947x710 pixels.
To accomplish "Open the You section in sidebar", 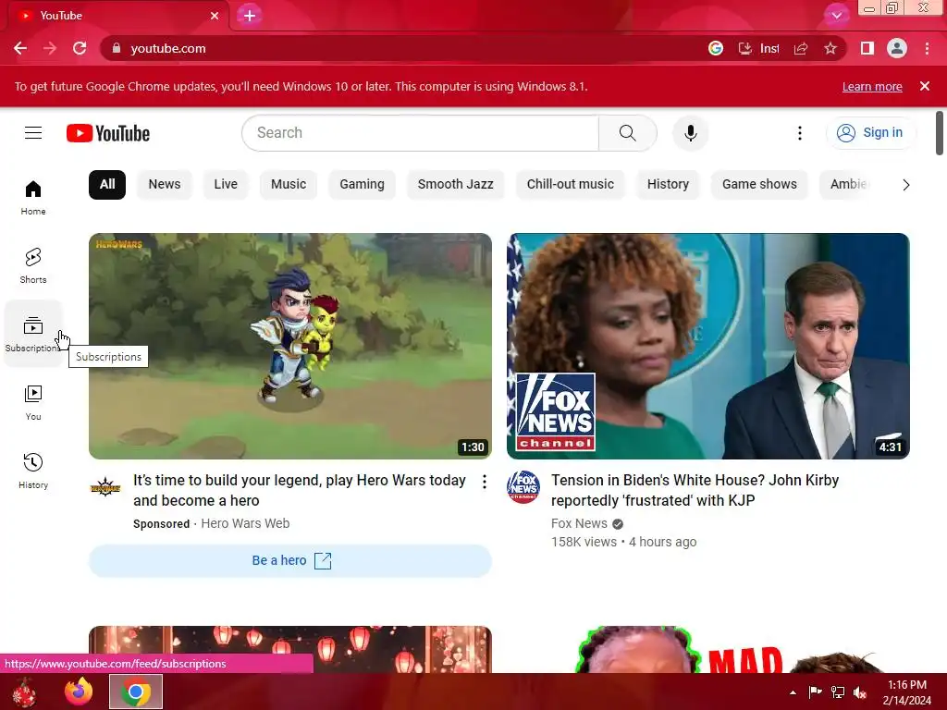I will click(33, 402).
